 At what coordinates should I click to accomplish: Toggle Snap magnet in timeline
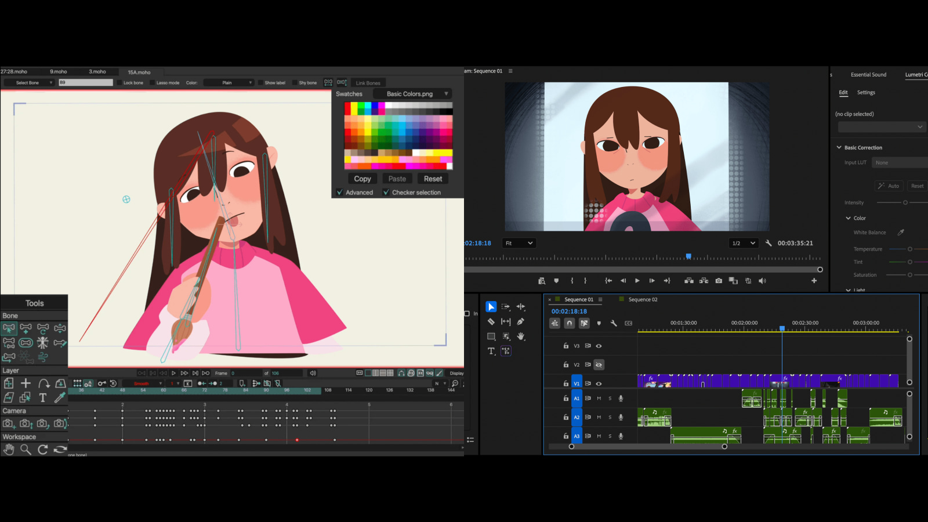click(570, 323)
